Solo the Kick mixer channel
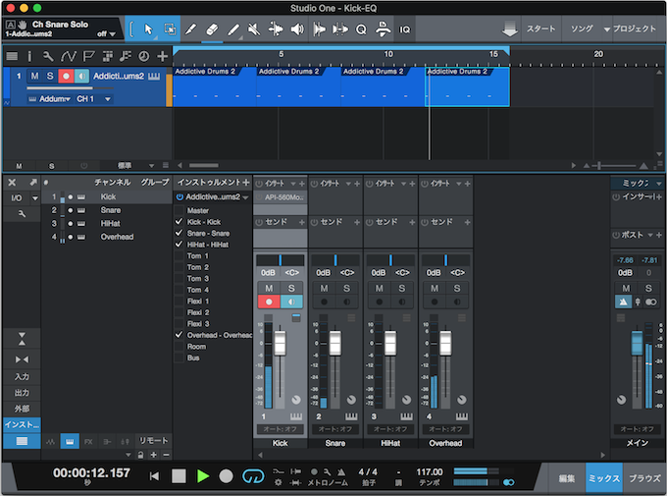Screen dimensions: 667x496 pos(291,288)
